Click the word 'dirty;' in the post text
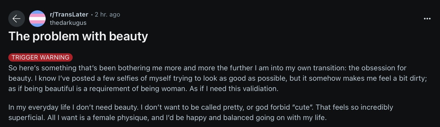440x127 pixels. (418, 78)
